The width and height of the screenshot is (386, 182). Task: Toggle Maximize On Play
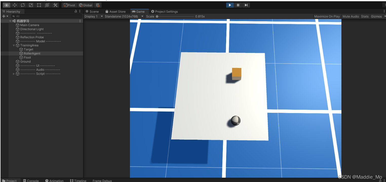coord(327,16)
